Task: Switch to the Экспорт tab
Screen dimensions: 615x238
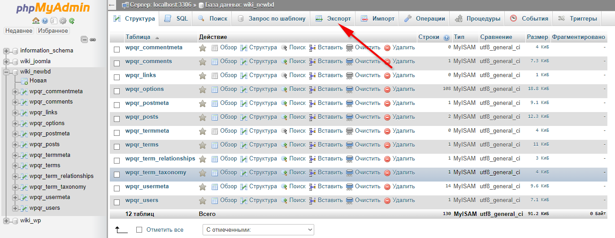Action: pyautogui.click(x=333, y=19)
